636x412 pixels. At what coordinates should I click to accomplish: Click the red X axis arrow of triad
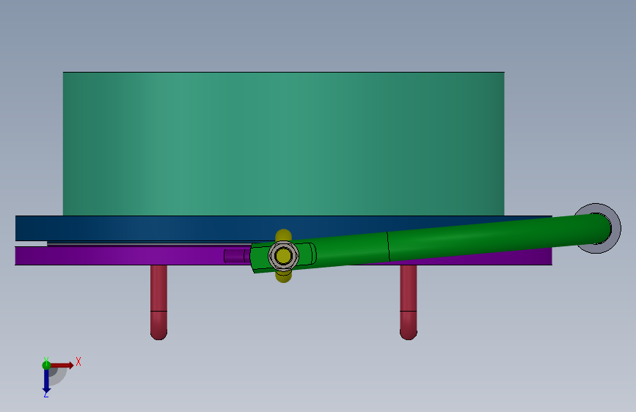point(62,365)
